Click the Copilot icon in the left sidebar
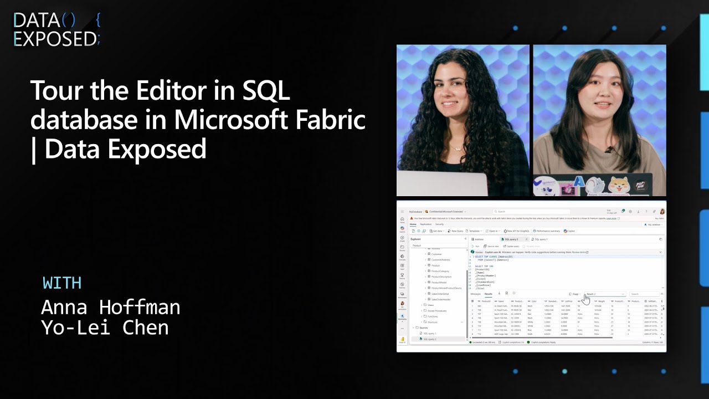Screen dimensions: 709x399 pyautogui.click(x=402, y=229)
